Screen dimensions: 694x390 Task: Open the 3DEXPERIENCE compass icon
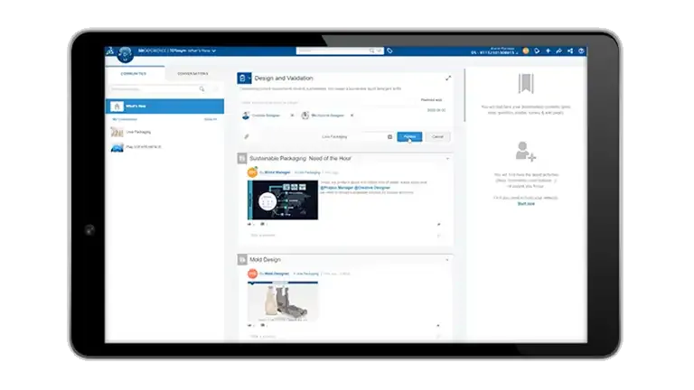(x=126, y=54)
